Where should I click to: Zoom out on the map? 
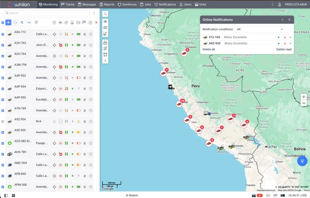[304, 103]
